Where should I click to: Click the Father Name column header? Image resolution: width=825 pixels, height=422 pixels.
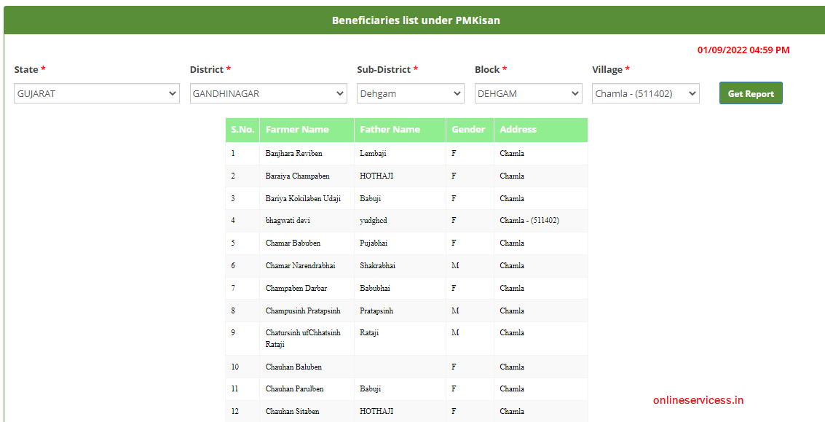(x=399, y=129)
